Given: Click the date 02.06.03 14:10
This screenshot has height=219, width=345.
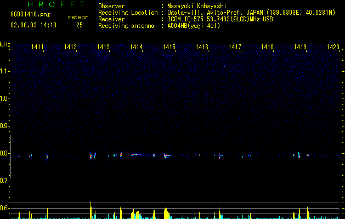Looking at the screenshot, I should tap(33, 25).
